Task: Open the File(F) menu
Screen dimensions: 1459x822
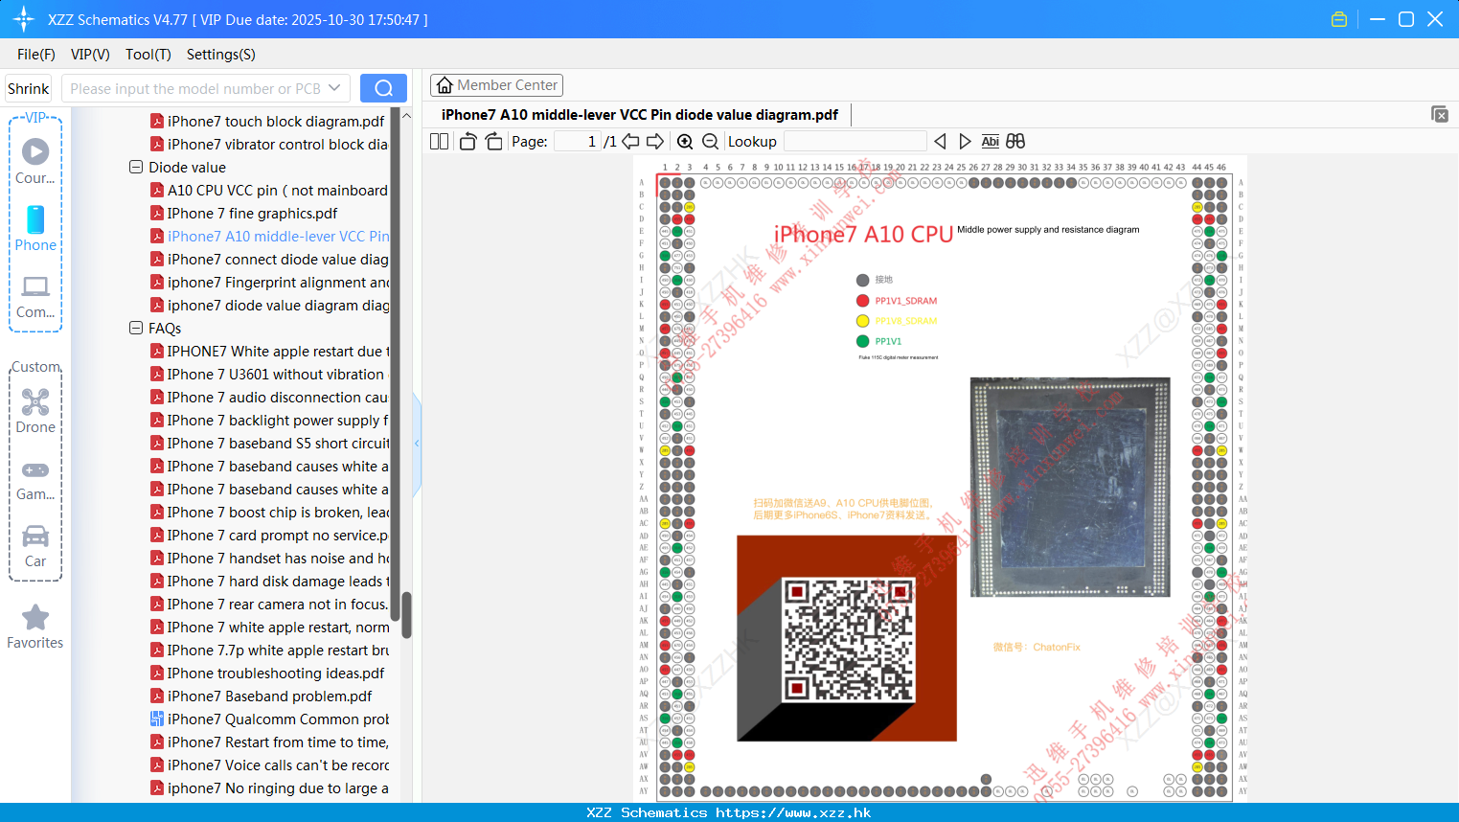Action: point(36,55)
